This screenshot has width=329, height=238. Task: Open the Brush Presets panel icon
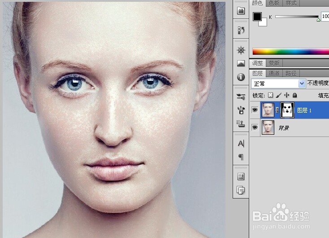(241, 110)
